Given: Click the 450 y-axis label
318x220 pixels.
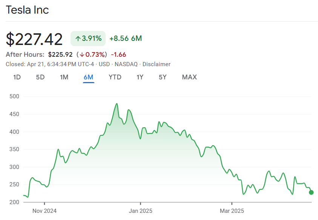Looking at the screenshot, I should pos(14,114).
